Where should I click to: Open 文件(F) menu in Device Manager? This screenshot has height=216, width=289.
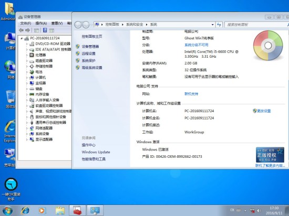[26, 24]
